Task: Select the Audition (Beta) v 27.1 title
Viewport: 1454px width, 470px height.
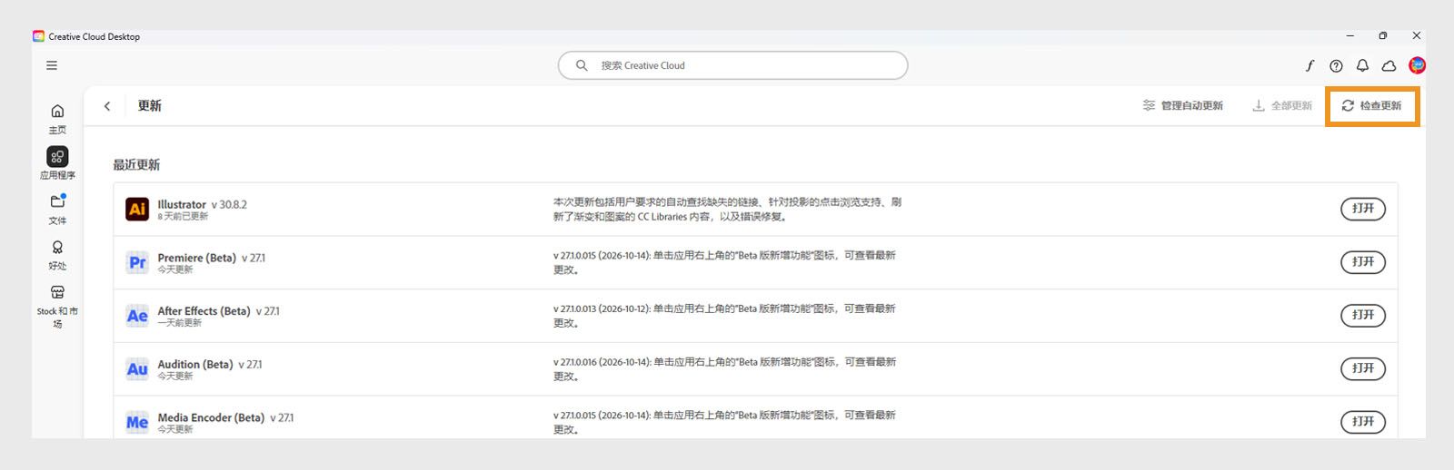Action: pyautogui.click(x=210, y=365)
